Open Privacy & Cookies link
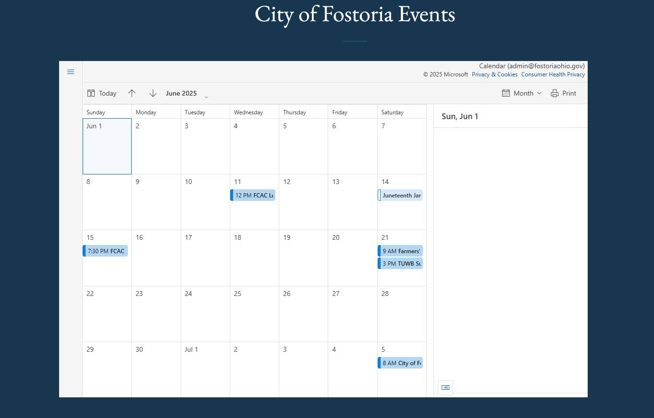The image size is (654, 418). point(494,74)
